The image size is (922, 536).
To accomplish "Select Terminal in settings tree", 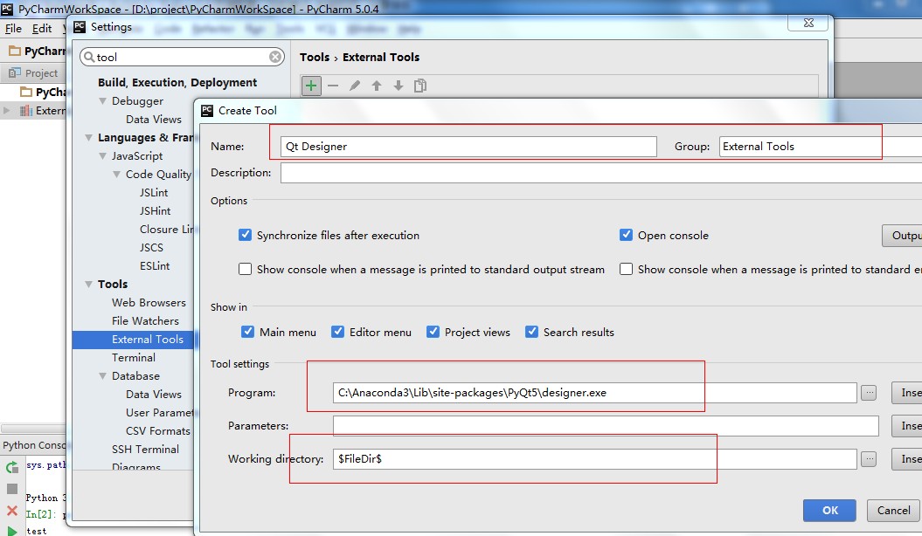I will point(134,358).
